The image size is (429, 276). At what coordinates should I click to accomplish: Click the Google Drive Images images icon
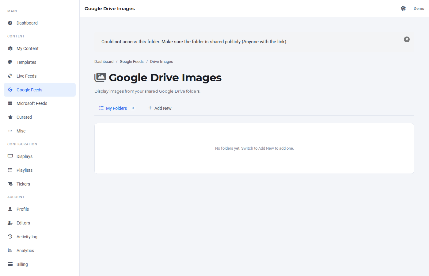tap(100, 77)
